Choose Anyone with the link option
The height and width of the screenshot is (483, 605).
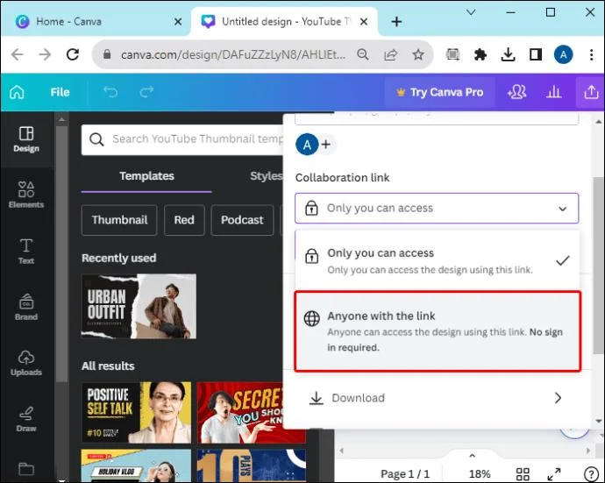[x=438, y=331]
